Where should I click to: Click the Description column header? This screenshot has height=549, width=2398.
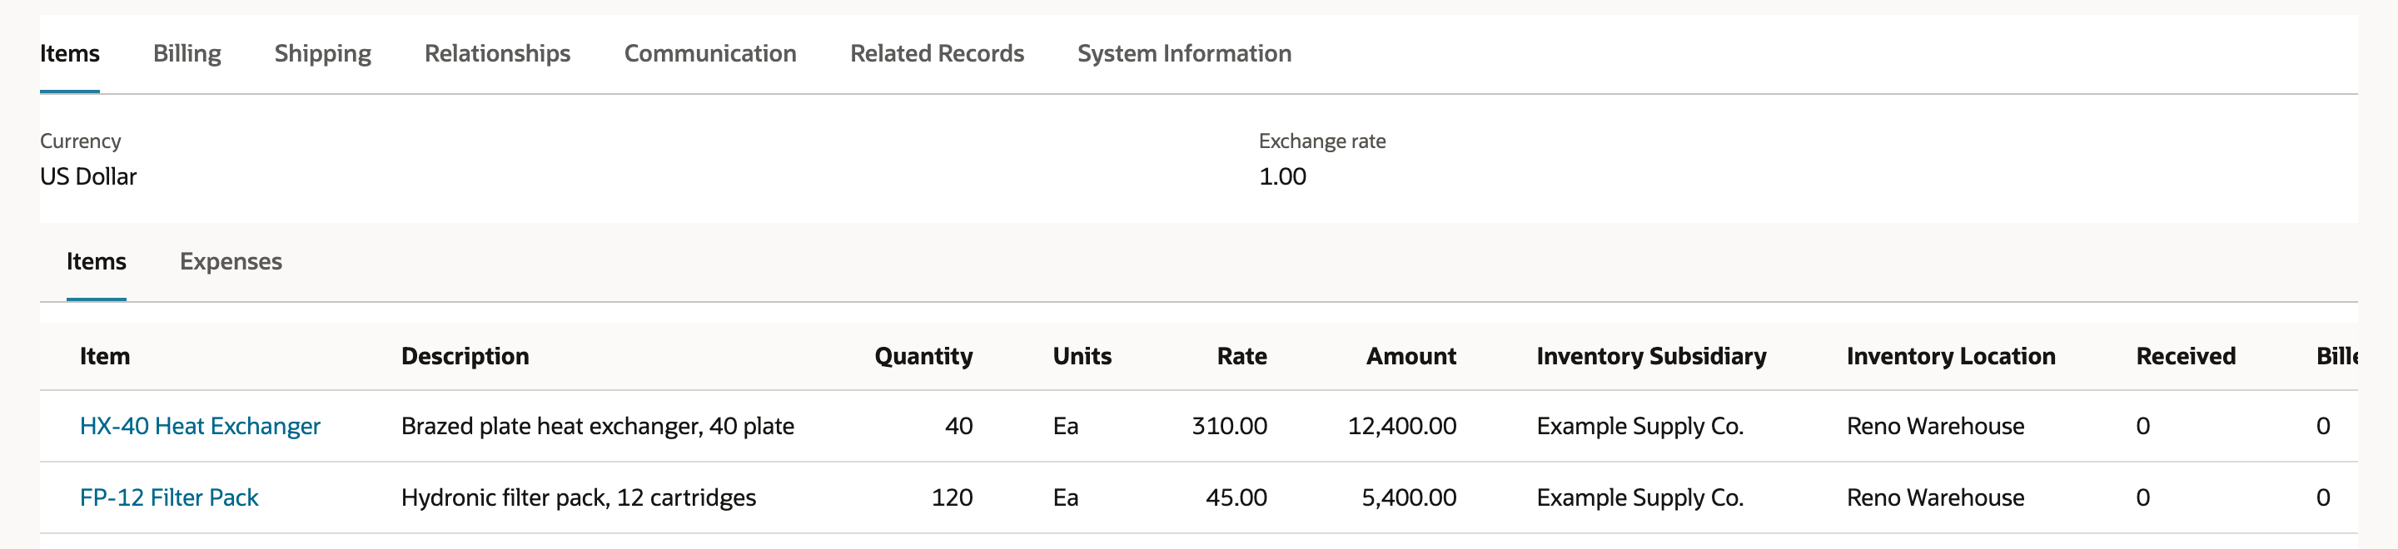(x=465, y=356)
